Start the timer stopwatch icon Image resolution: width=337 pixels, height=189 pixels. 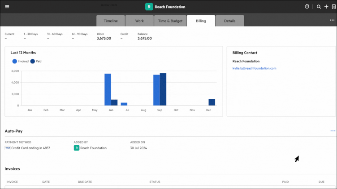coord(307,7)
